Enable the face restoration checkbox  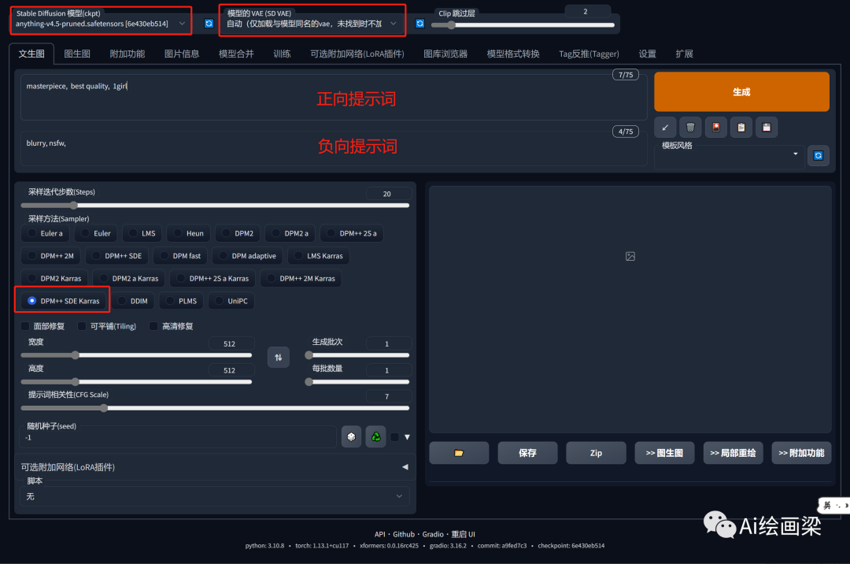coord(25,326)
